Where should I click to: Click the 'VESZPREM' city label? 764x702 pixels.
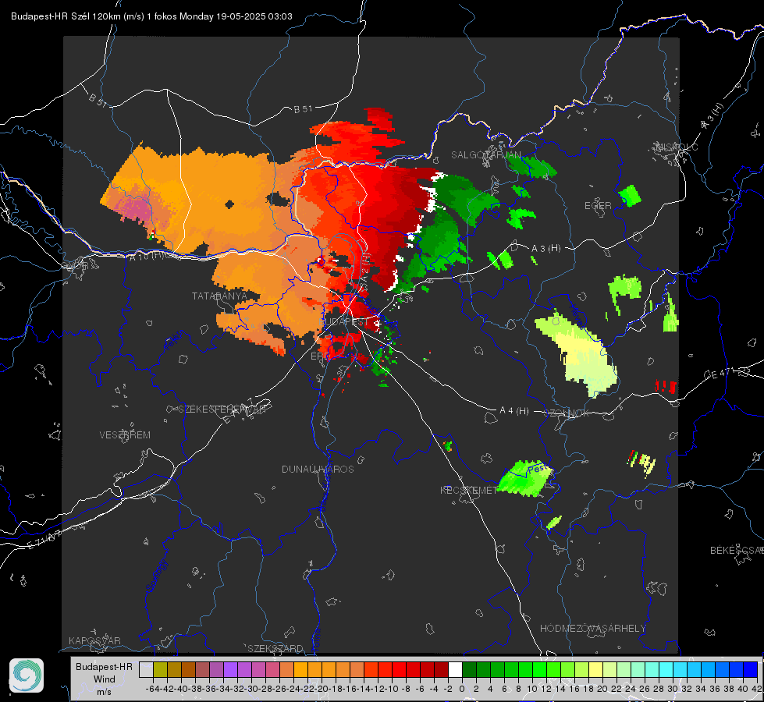pos(125,435)
